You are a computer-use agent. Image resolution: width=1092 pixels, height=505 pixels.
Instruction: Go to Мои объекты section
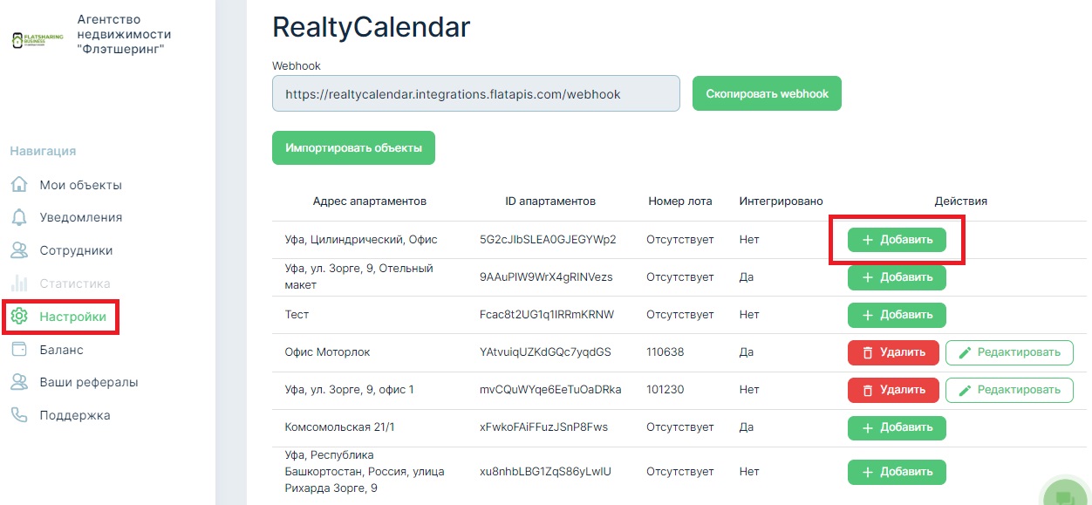[x=80, y=185]
